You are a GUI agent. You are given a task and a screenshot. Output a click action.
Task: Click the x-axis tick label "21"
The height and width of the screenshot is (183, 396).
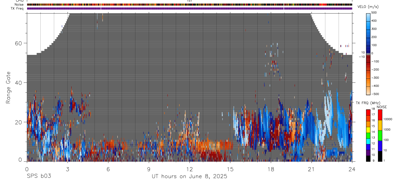[x=311, y=169]
